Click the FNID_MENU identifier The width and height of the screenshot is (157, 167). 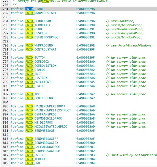[34, 29]
